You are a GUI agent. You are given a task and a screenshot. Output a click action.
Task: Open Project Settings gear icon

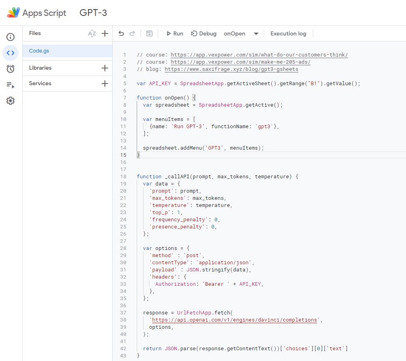coord(10,101)
